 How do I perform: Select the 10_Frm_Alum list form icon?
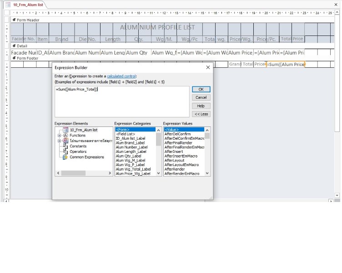click(65, 130)
